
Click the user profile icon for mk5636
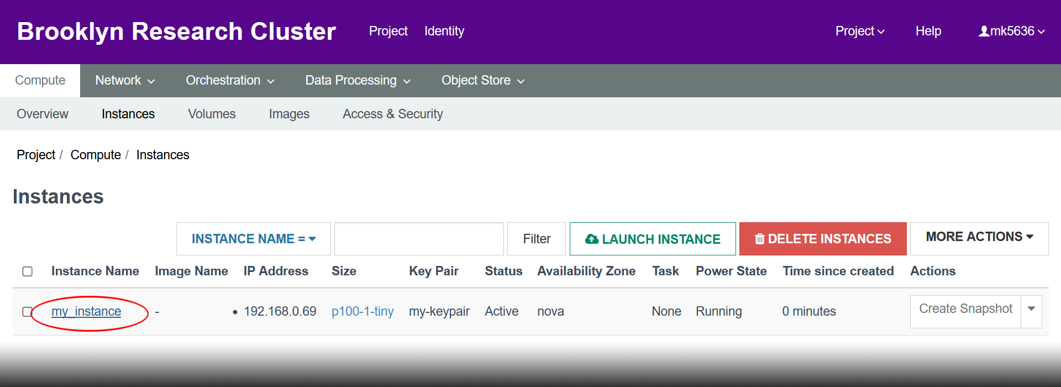point(984,32)
